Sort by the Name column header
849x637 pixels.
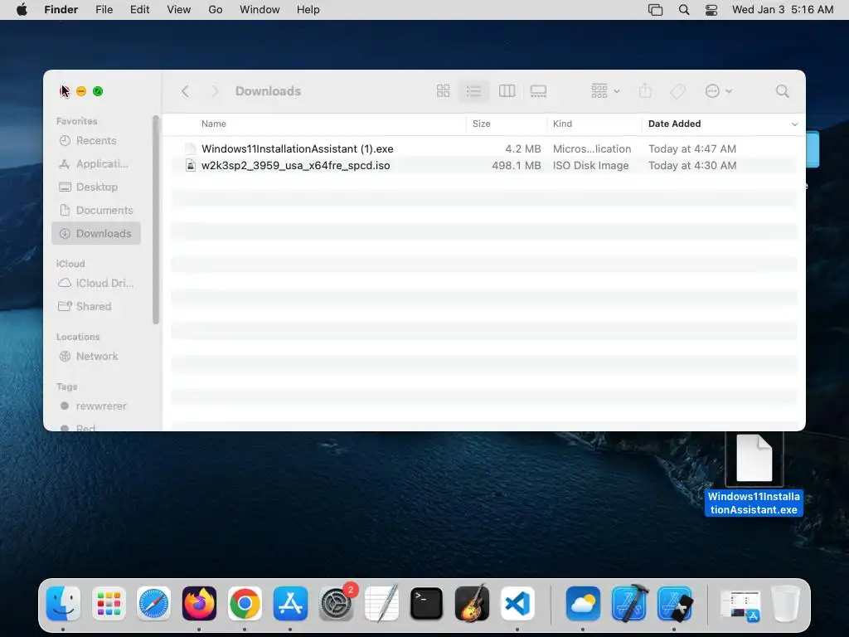(214, 124)
